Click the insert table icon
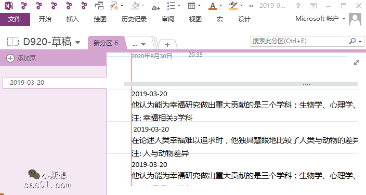 coord(192,6)
